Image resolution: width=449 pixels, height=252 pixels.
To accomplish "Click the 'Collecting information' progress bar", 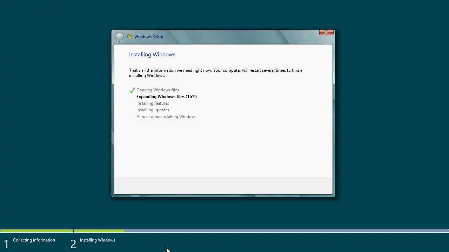I will (36, 231).
